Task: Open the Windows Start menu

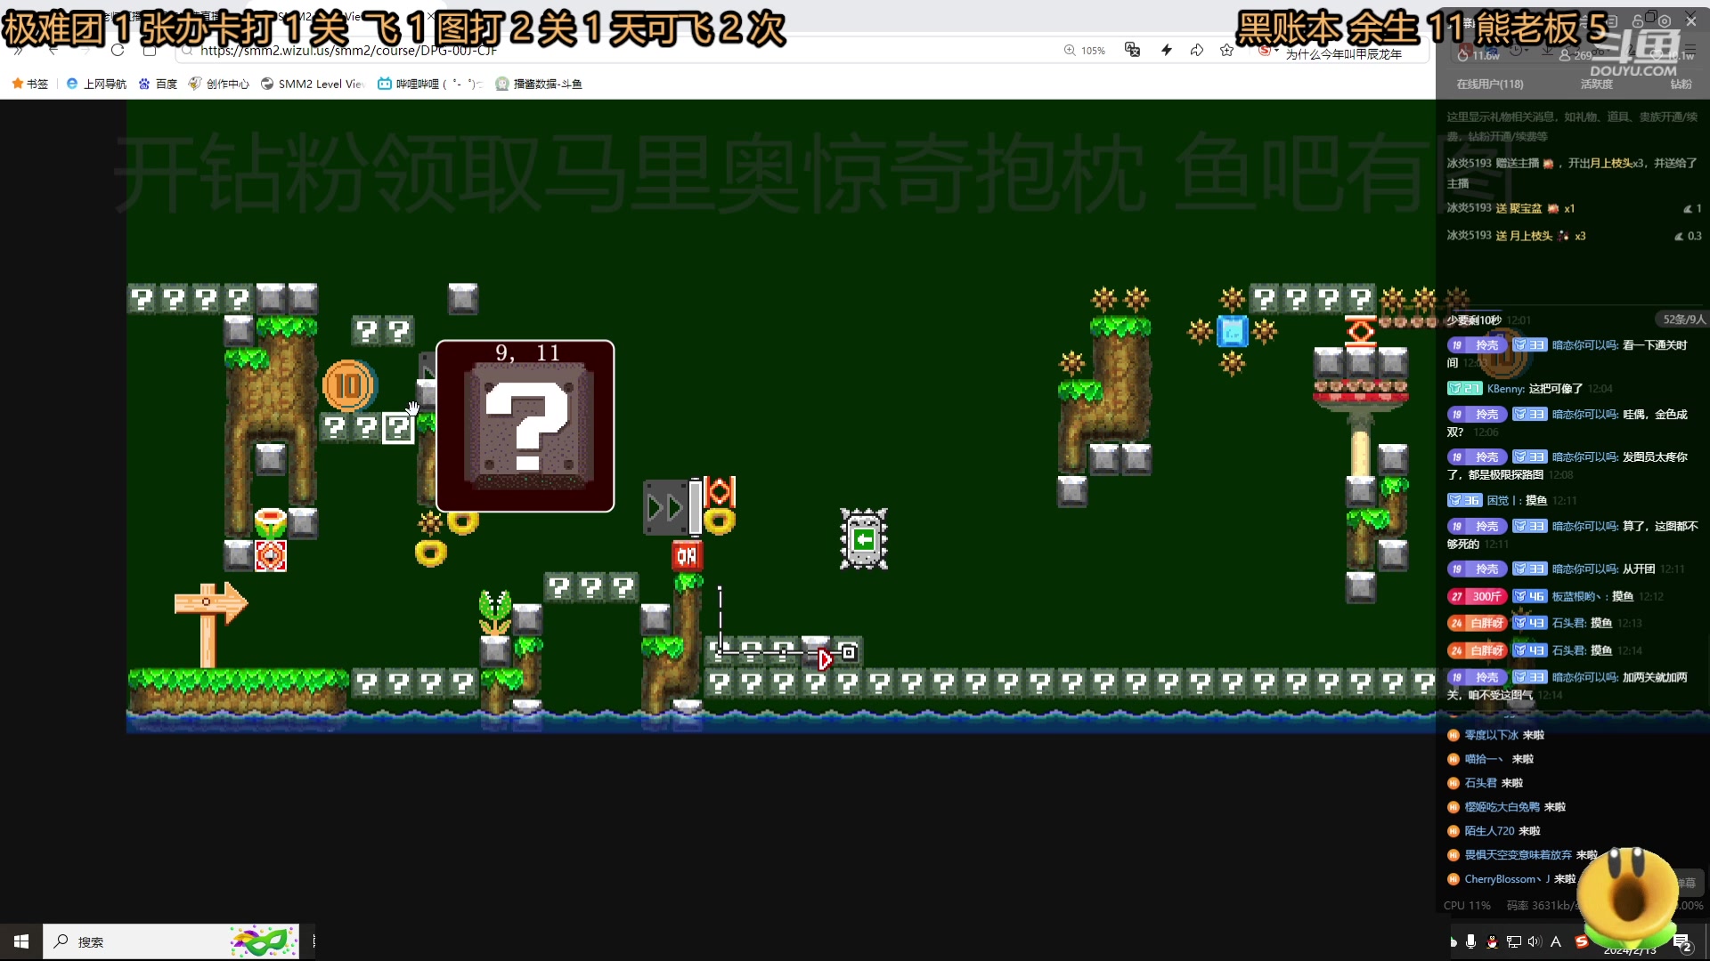Action: 21,941
